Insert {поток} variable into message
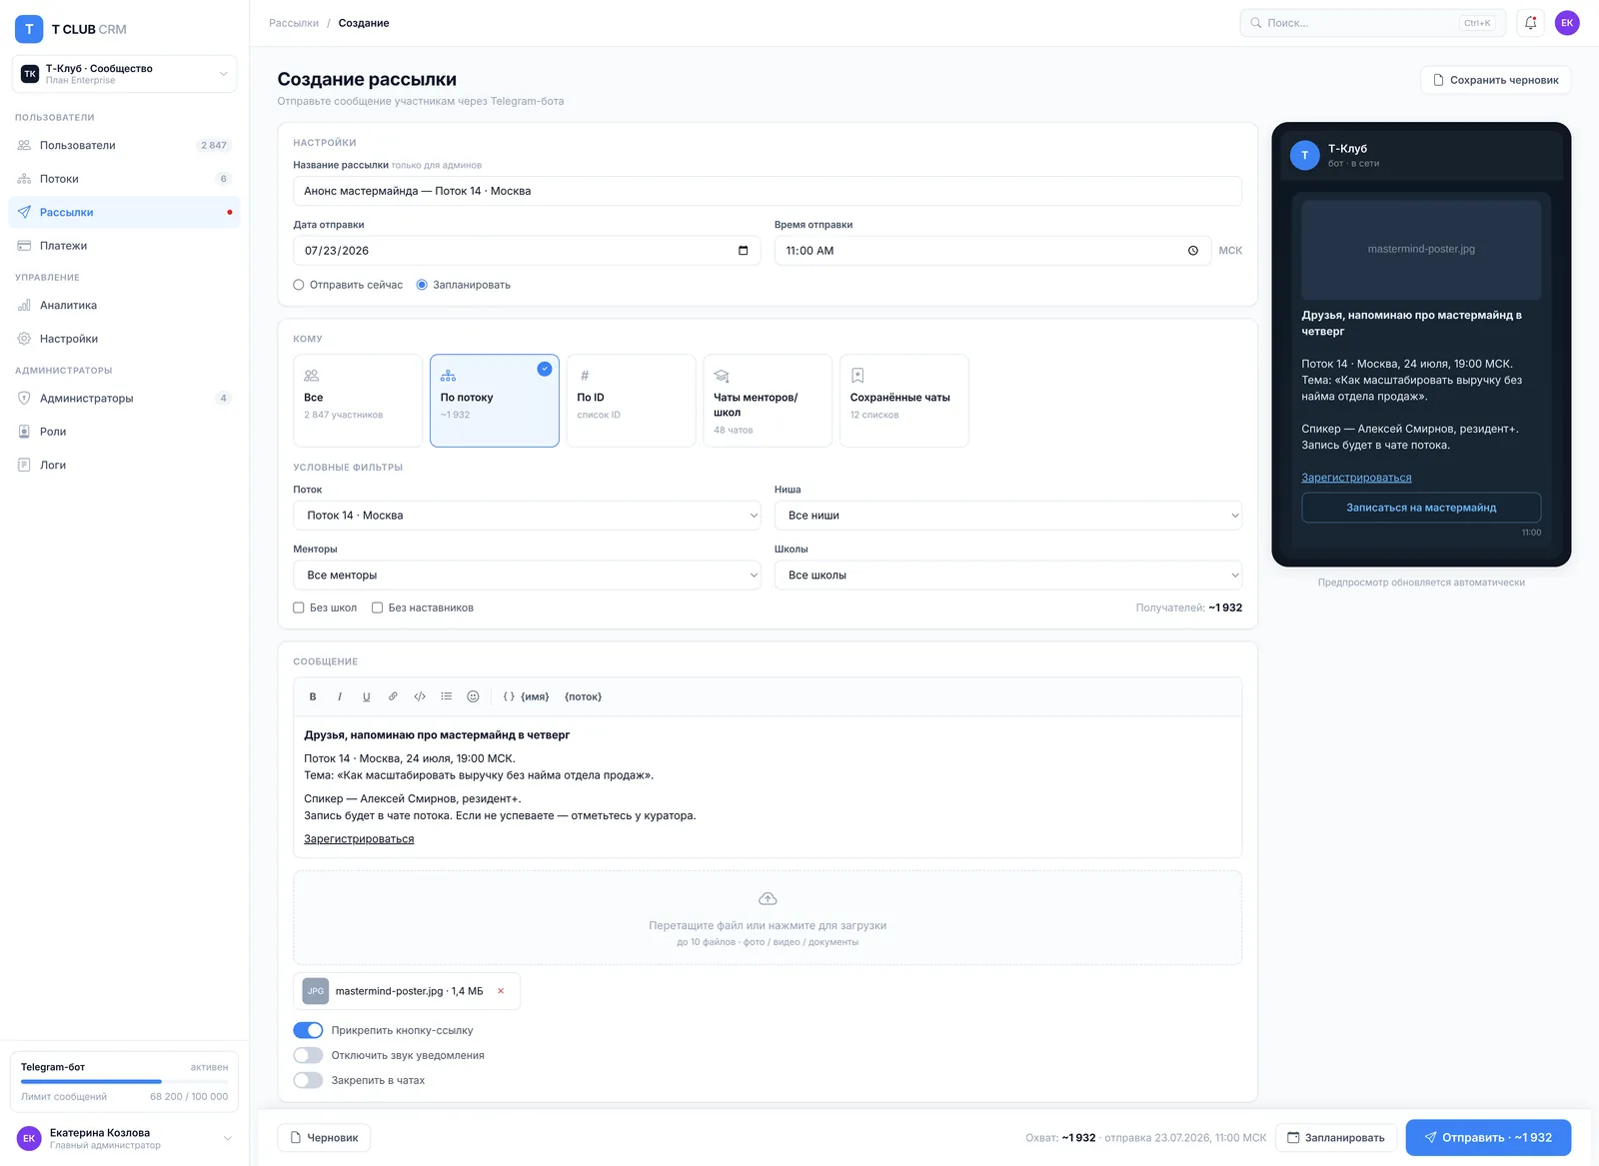This screenshot has width=1599, height=1166. (x=583, y=696)
